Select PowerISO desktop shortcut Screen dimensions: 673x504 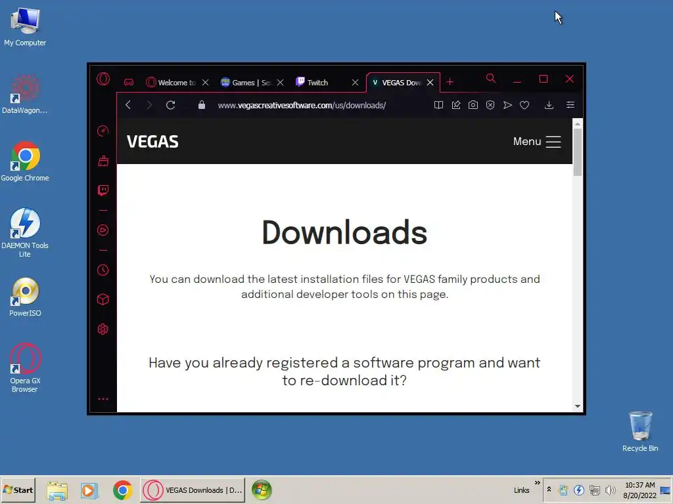coord(25,297)
